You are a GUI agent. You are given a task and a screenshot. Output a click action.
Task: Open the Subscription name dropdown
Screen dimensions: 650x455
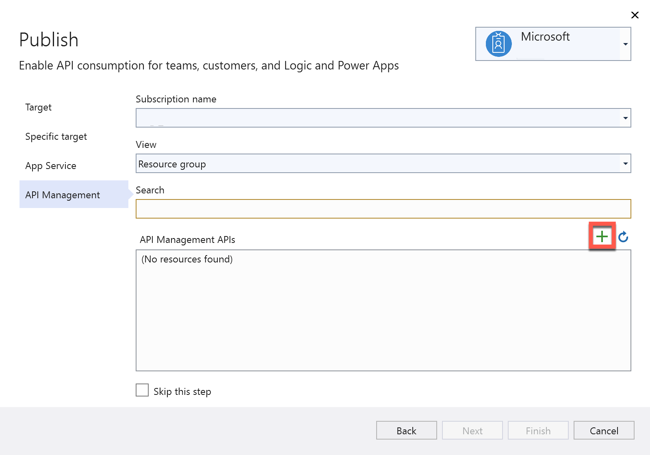tap(625, 118)
